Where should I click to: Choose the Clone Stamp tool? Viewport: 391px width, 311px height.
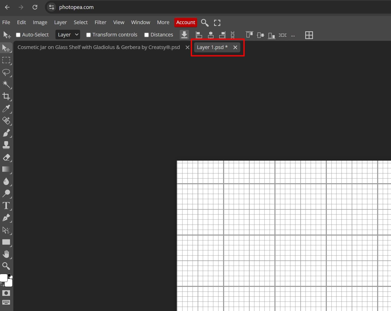tap(6, 145)
